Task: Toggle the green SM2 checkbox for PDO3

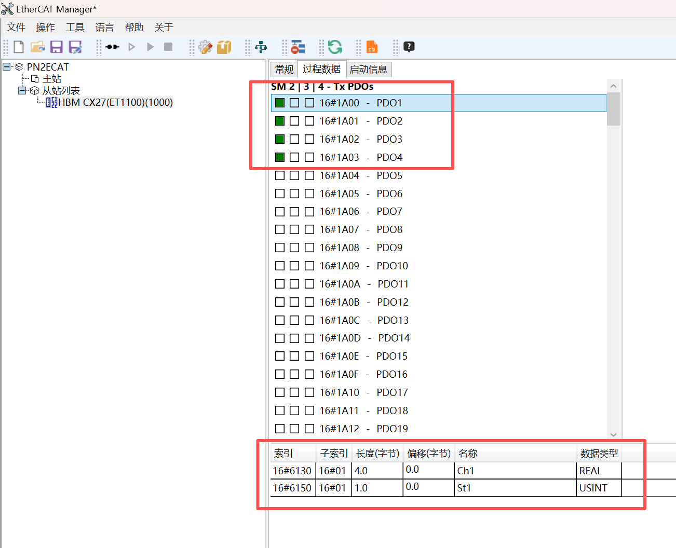Action: 280,139
